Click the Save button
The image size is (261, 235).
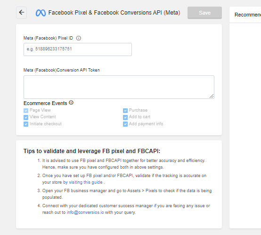tap(204, 13)
